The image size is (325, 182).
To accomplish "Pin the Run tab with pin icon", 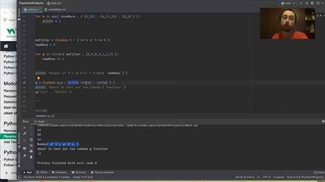I will [25, 156].
